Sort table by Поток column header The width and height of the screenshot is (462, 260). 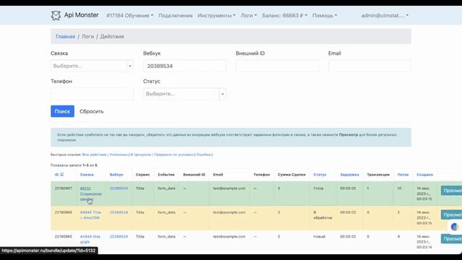(x=403, y=175)
